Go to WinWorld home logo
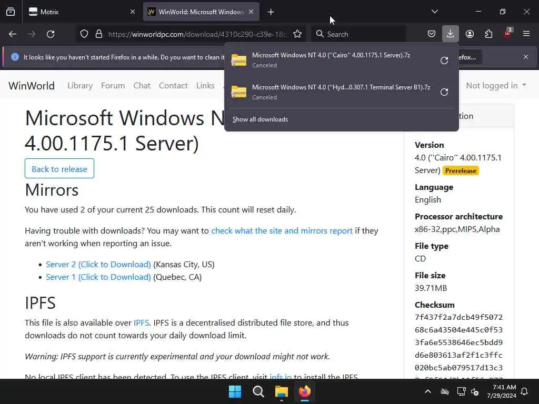Image resolution: width=539 pixels, height=404 pixels. tap(32, 86)
